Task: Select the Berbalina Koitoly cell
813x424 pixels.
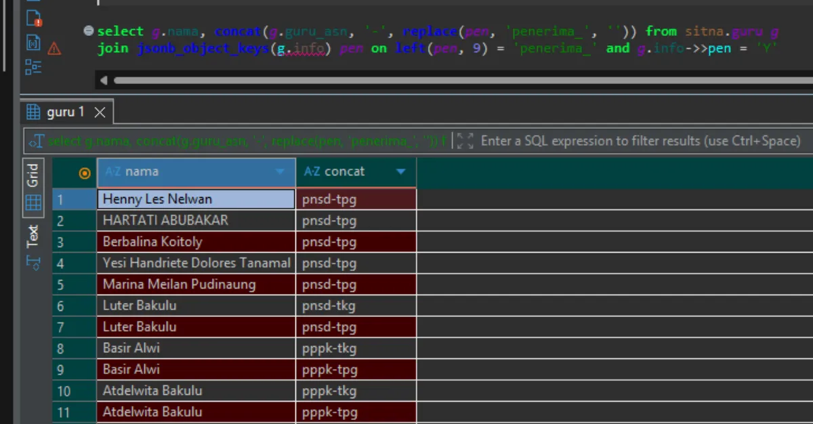Action: tap(196, 242)
